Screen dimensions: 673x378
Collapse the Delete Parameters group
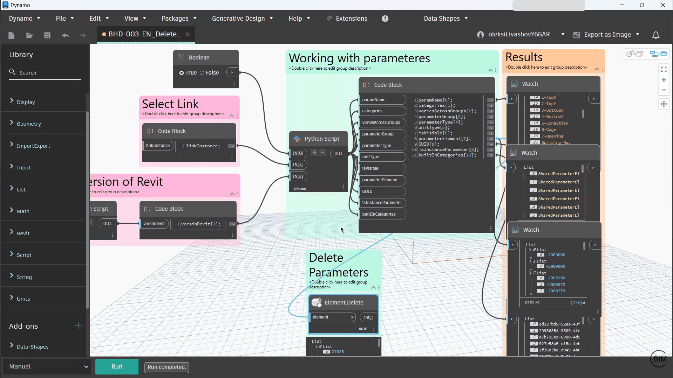point(373,288)
